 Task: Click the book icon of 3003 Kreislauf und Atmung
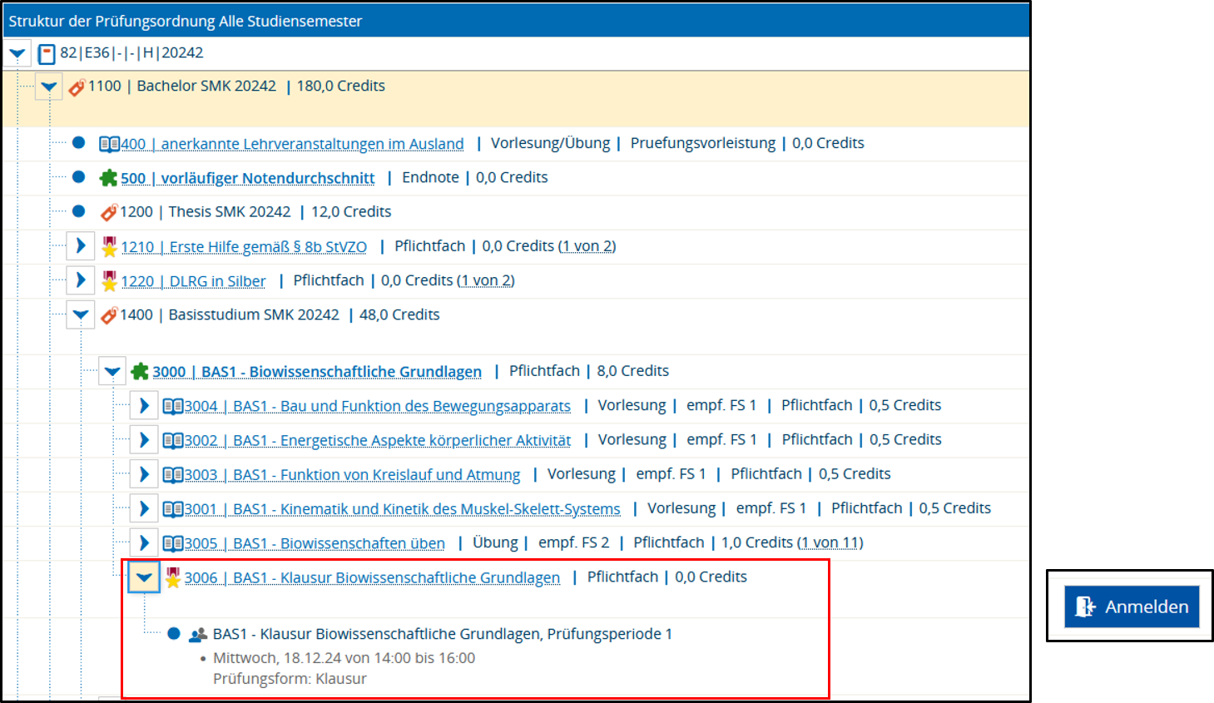point(173,474)
